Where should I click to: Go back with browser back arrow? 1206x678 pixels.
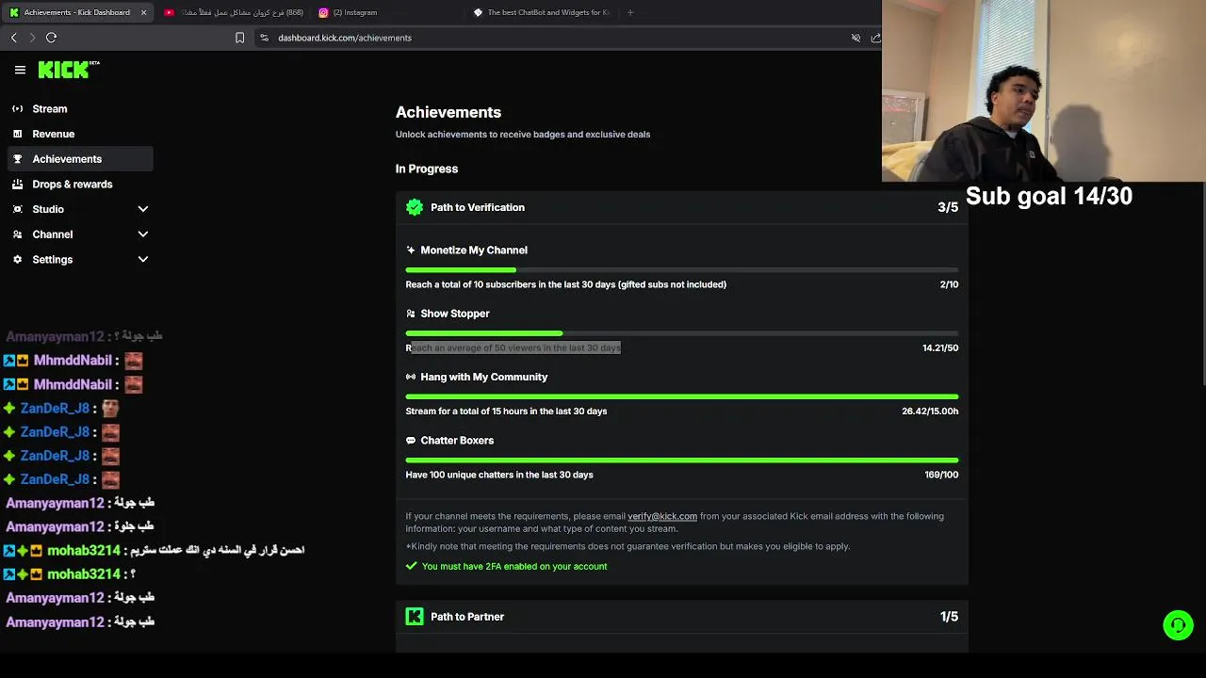[x=14, y=38]
